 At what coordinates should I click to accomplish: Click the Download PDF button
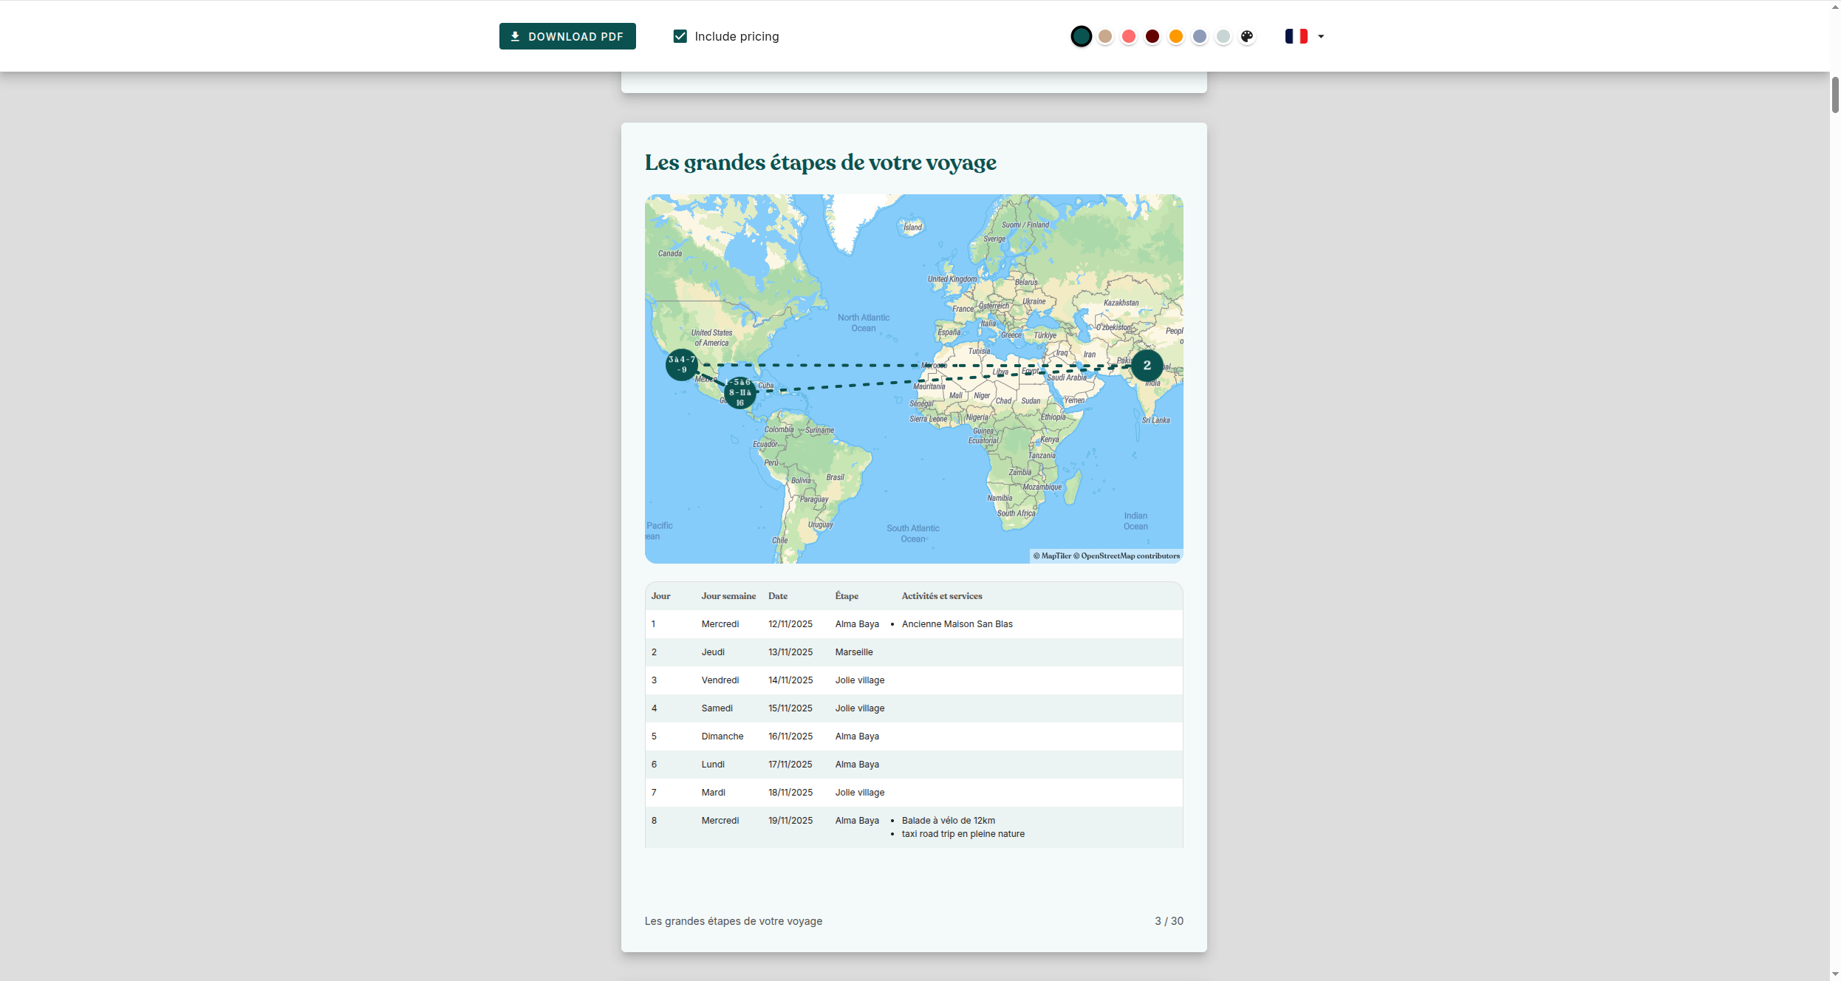click(567, 36)
